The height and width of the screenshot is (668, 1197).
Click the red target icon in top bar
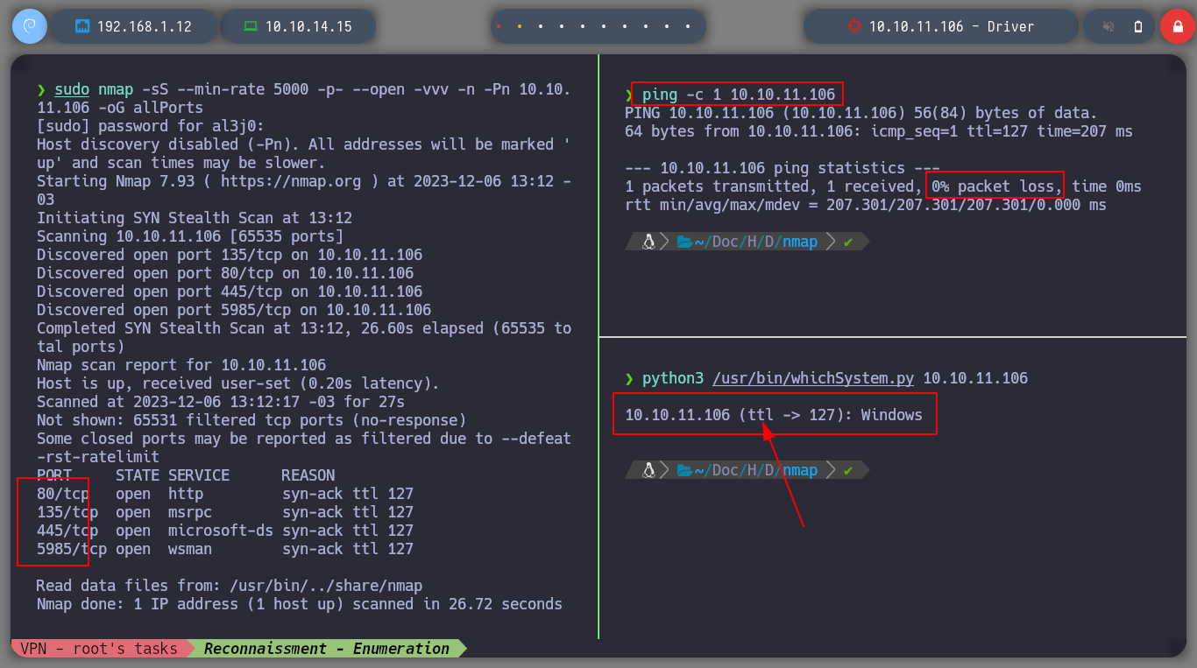(x=854, y=26)
